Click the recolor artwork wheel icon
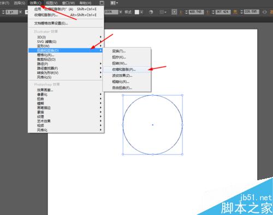The height and width of the screenshot is (215, 273). pyautogui.click(x=151, y=12)
